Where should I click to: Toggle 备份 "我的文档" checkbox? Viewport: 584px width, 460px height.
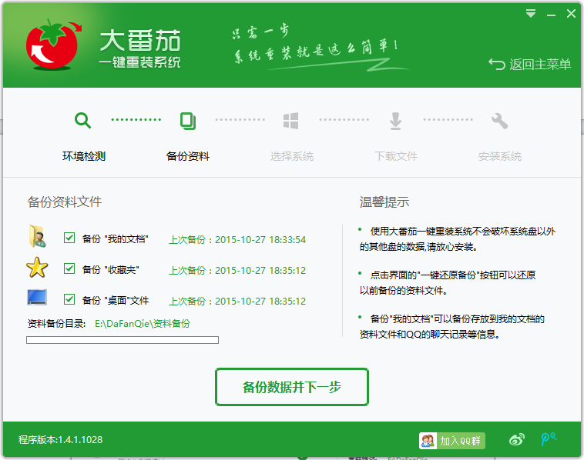coord(69,238)
